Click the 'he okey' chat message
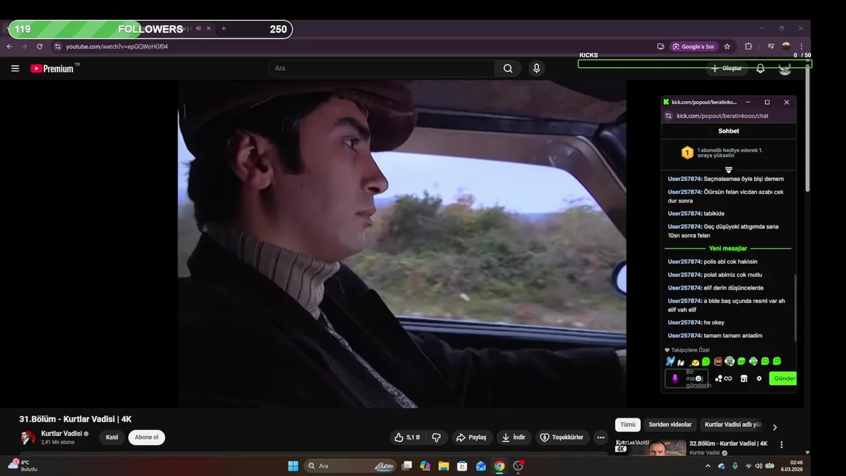This screenshot has height=476, width=846. click(x=696, y=323)
